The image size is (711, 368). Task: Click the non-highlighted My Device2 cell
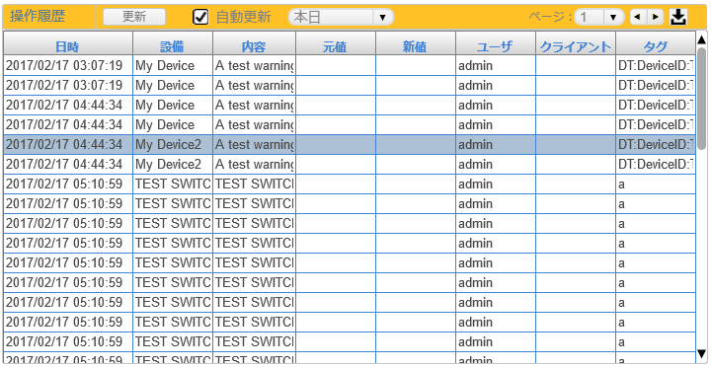172,165
